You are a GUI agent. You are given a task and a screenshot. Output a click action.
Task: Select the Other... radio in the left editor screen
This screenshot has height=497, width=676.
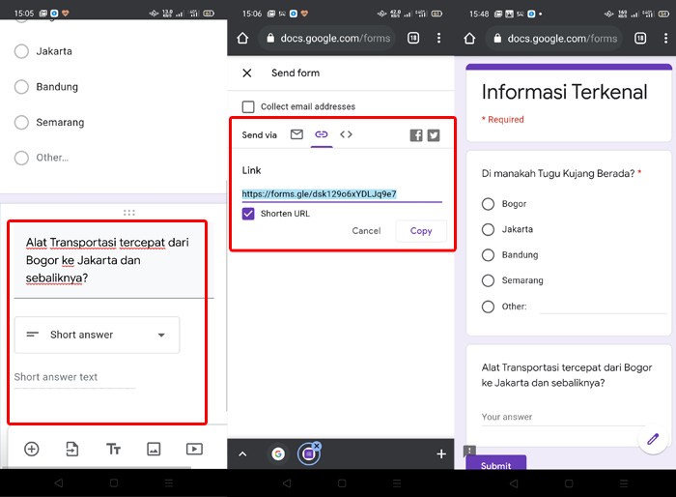(21, 158)
